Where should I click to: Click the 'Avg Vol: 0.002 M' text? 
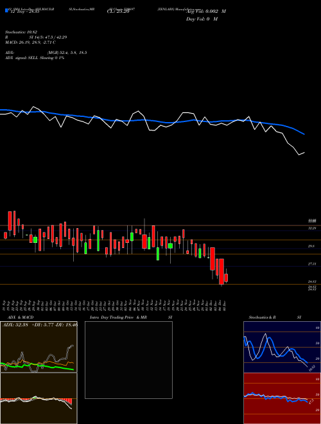[206, 12]
